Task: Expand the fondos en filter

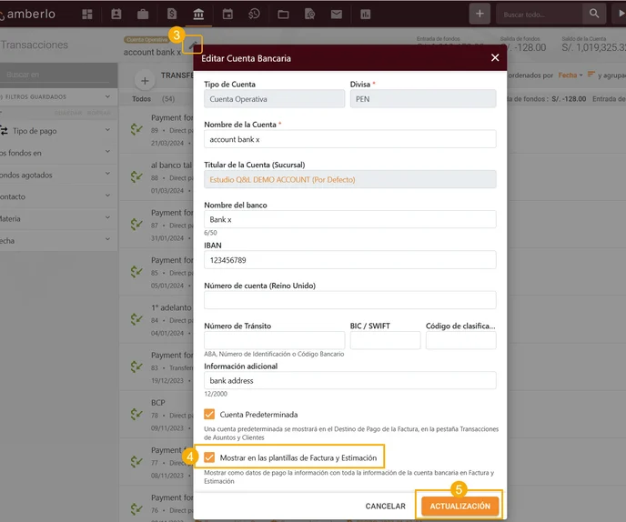Action: pos(107,152)
